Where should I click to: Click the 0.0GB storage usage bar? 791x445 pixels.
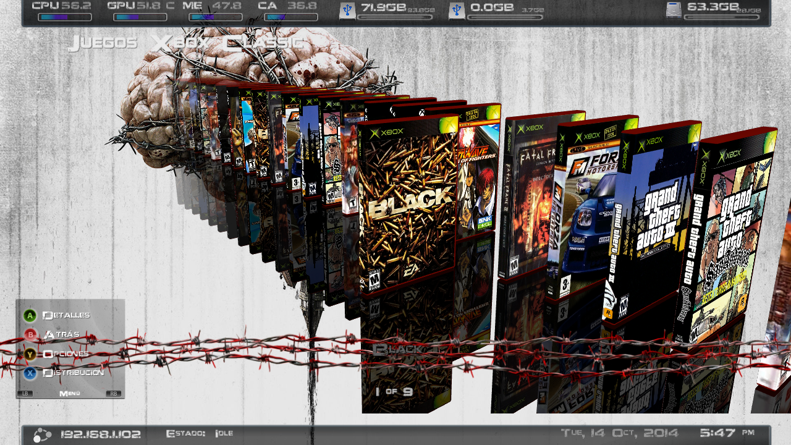[505, 17]
